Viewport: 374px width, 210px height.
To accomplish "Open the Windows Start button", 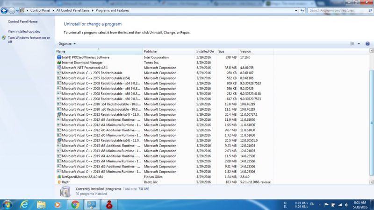I will point(7,205).
